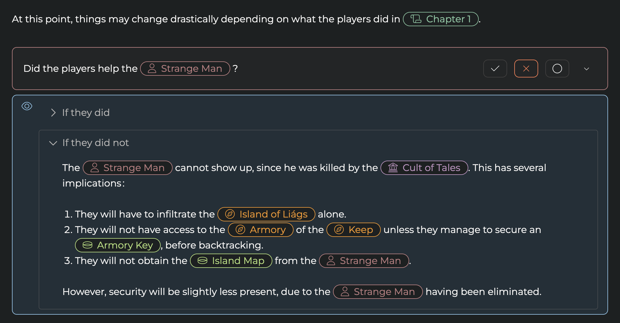
Task: Select the X answer for the question
Action: point(526,69)
